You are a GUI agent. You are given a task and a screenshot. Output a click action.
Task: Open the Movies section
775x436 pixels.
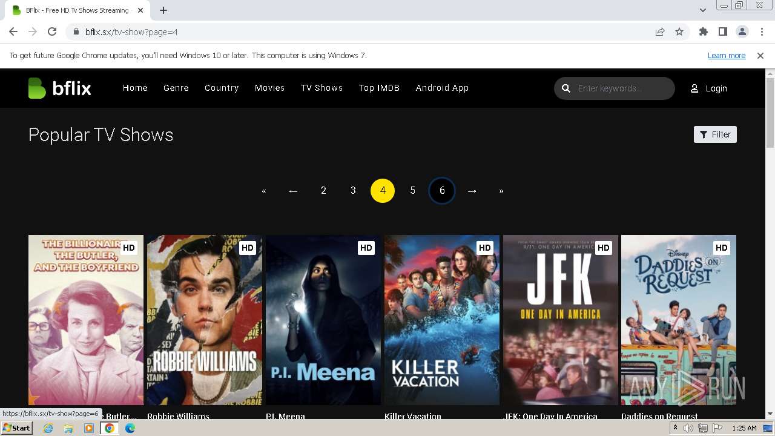click(x=269, y=88)
